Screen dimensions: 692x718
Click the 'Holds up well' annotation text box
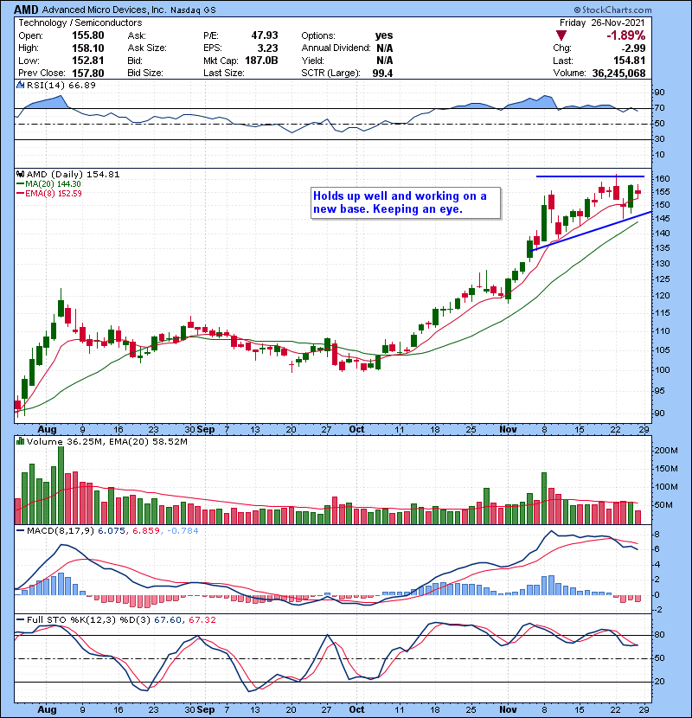tap(406, 202)
